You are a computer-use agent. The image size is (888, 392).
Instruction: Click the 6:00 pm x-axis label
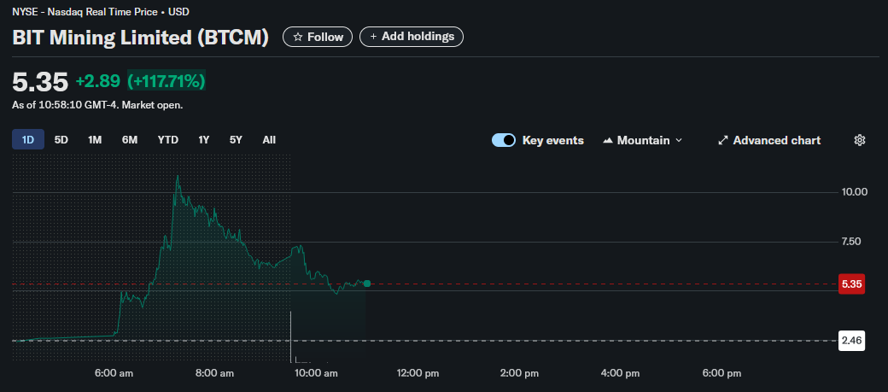722,373
